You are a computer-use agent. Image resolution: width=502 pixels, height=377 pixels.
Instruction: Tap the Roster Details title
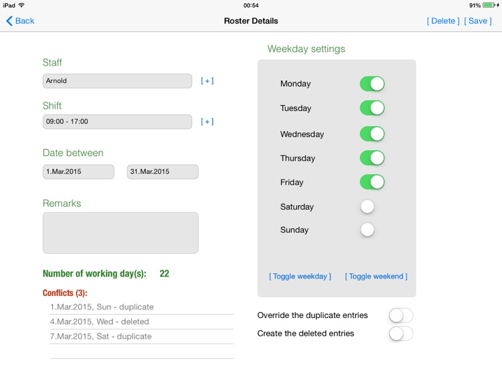[x=251, y=21]
